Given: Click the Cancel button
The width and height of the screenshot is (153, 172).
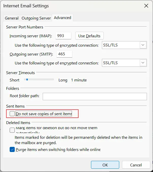Looking at the screenshot, I should click(x=136, y=165).
